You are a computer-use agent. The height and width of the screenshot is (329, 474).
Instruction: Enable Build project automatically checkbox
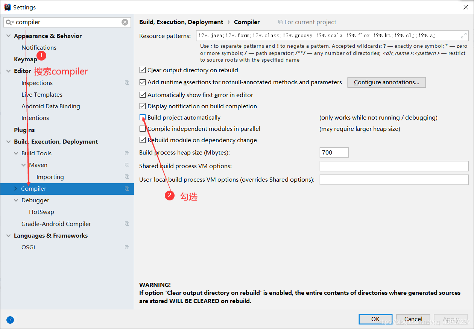pos(143,117)
